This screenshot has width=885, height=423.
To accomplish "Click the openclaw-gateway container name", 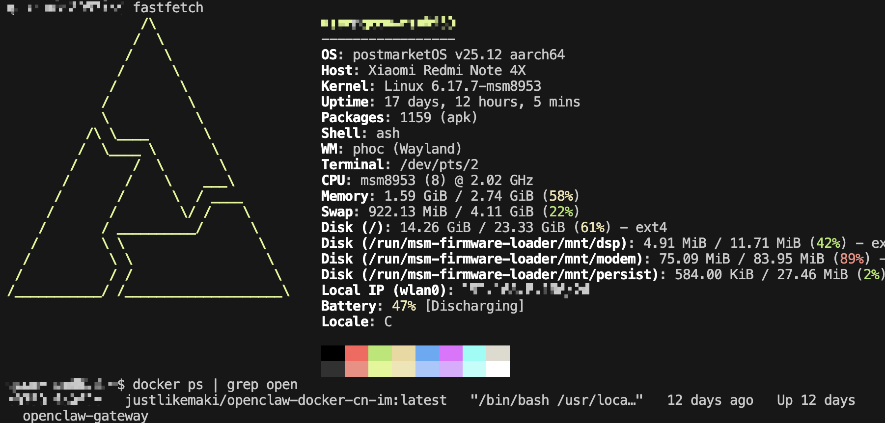I will pos(85,416).
